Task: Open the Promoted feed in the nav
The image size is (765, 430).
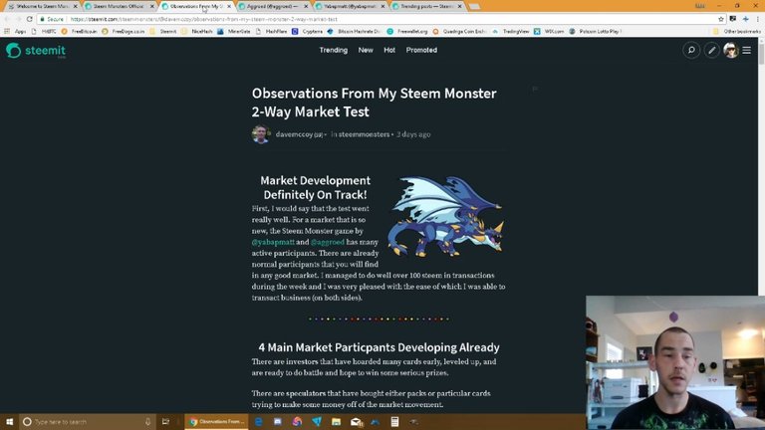Action: [421, 50]
